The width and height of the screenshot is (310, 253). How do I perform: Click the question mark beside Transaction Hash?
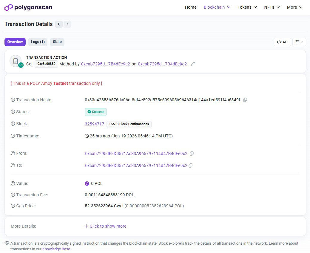click(12, 100)
